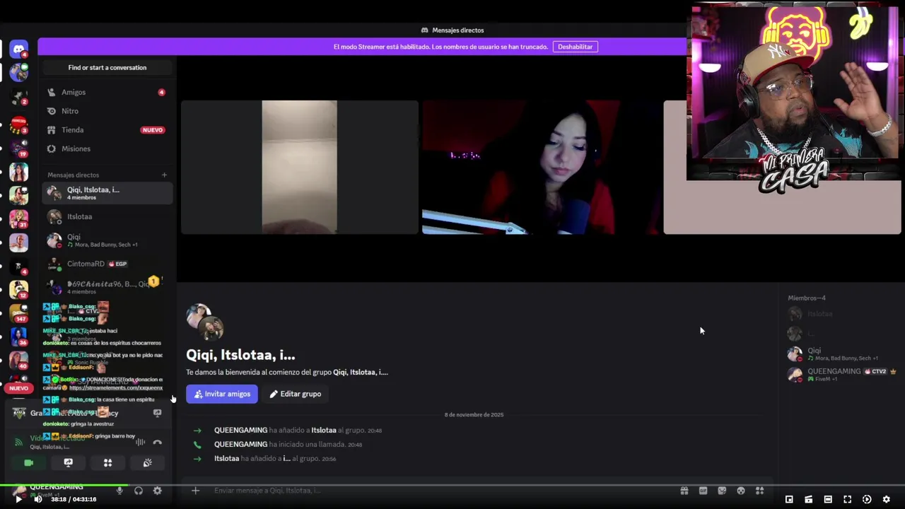Open the sticker picker
This screenshot has width=905, height=509.
[x=722, y=491]
